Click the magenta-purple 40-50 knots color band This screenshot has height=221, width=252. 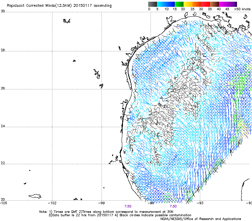[x=228, y=4]
